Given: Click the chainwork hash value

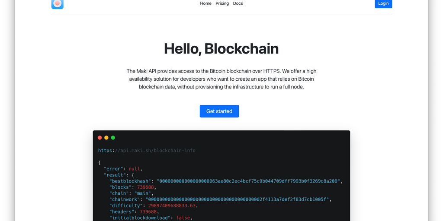Looking at the screenshot, I should click(238, 199).
